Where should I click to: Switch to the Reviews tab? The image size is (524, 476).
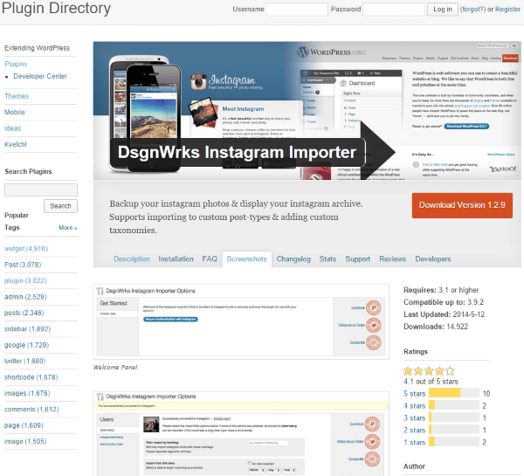393,259
